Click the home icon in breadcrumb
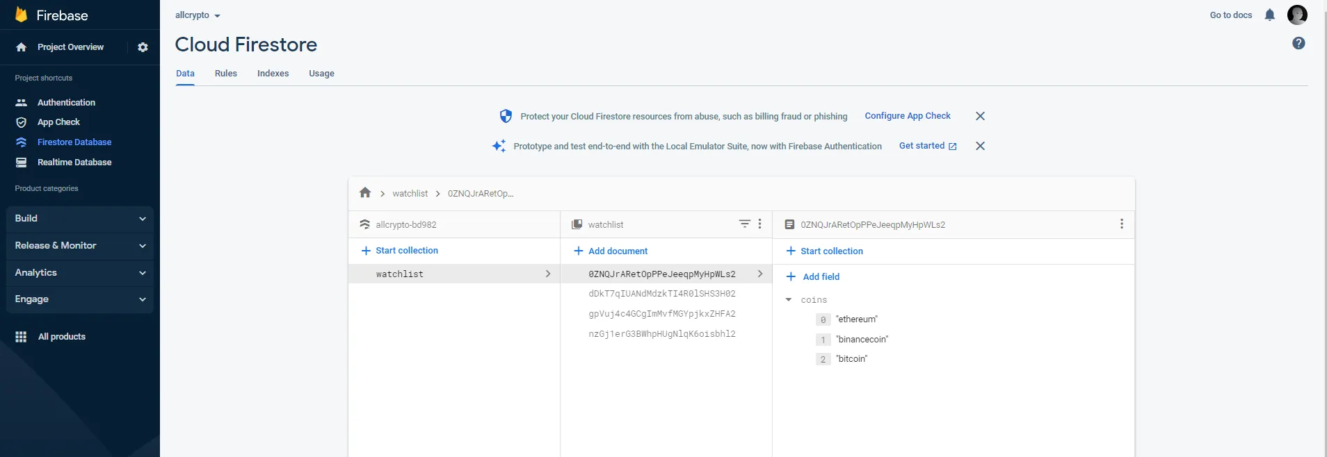 click(x=365, y=193)
